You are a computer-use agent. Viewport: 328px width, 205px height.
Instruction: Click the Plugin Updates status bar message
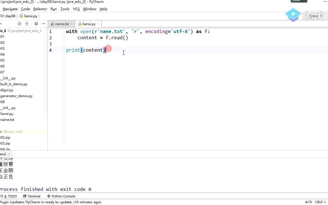[51, 202]
